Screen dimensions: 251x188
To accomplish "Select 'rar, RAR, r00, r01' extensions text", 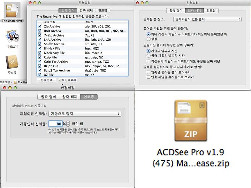I will (x=105, y=31).
